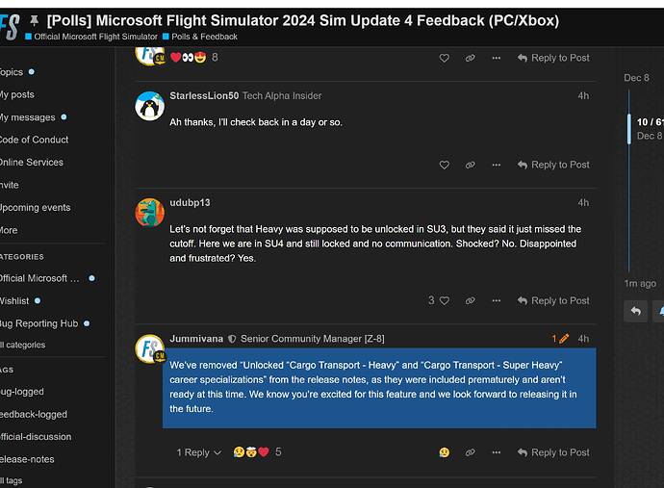Jump to the Dec 8 timeline date
664x488 pixels.
[x=636, y=78]
